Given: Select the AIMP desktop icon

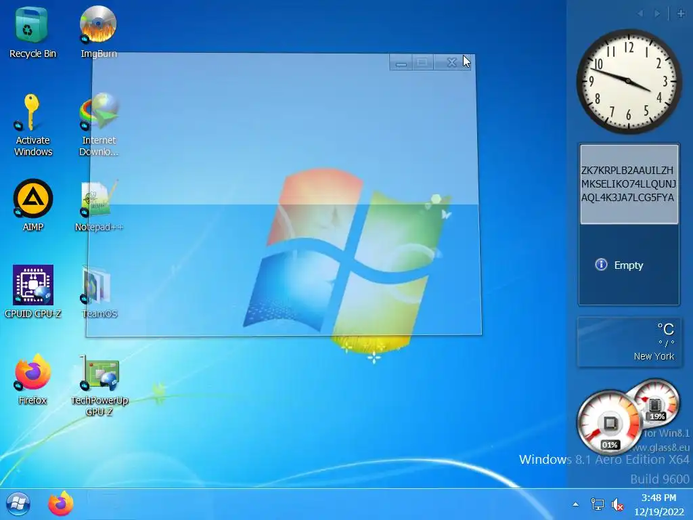Looking at the screenshot, I should 32,206.
